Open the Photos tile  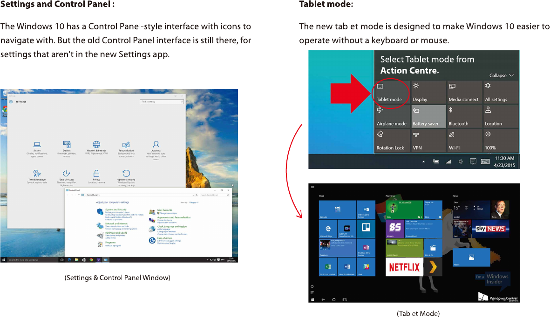pyautogui.click(x=471, y=257)
